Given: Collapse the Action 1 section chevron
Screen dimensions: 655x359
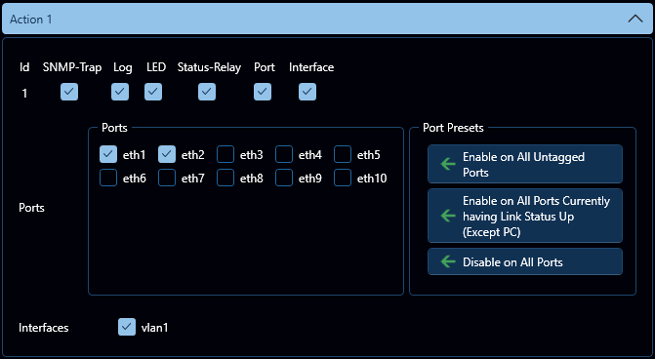Looking at the screenshot, I should pos(635,20).
